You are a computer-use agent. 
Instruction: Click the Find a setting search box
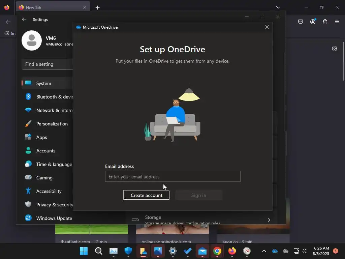47,64
